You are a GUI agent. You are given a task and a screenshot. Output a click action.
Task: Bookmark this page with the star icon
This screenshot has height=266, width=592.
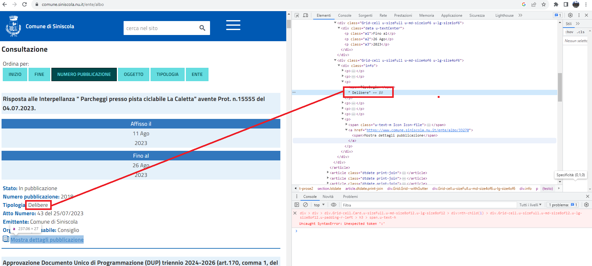coord(544,4)
